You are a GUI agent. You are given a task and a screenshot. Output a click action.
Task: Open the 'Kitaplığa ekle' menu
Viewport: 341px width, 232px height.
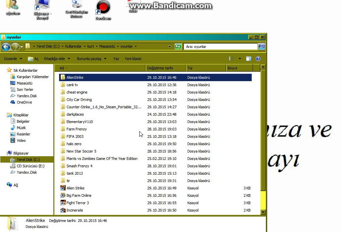57,59
